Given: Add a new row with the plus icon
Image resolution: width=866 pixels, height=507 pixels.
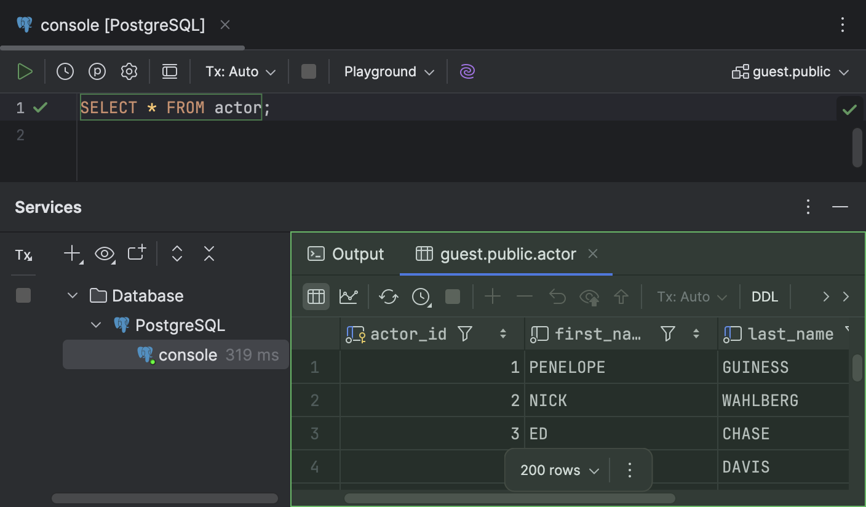Looking at the screenshot, I should click(492, 297).
